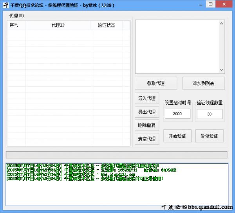235x213 pixels.
Task: Click inside the proxy text input box
Action: (x=177, y=47)
